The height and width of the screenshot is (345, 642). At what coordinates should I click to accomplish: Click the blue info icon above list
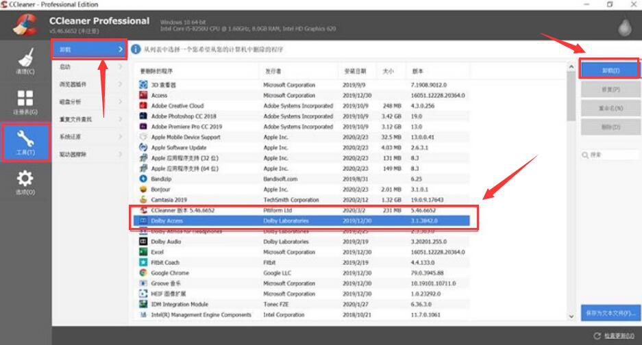[136, 49]
